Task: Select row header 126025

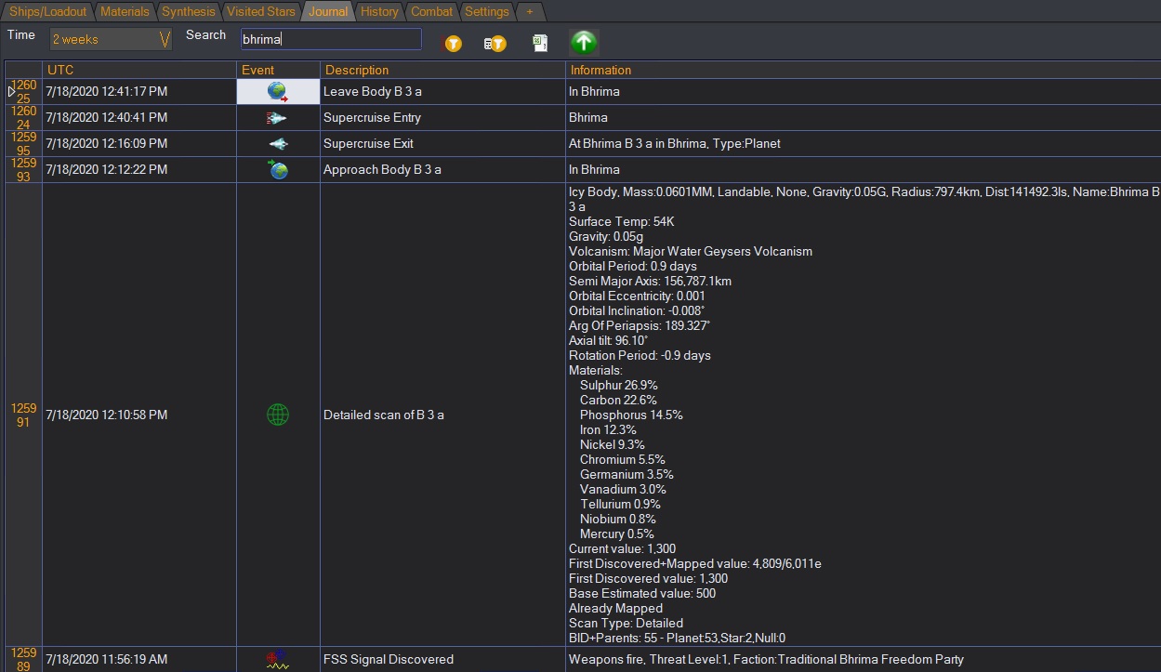Action: pos(23,92)
